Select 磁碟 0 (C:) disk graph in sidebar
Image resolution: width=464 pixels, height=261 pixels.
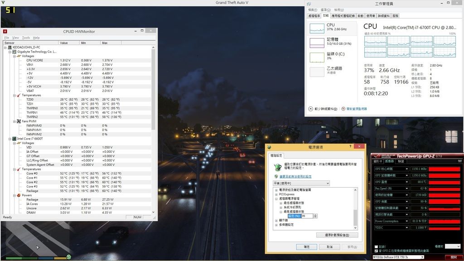pos(317,57)
